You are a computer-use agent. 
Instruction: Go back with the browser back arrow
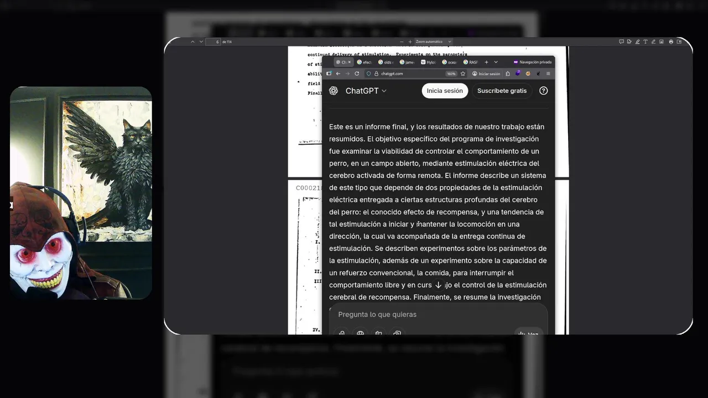pyautogui.click(x=338, y=74)
